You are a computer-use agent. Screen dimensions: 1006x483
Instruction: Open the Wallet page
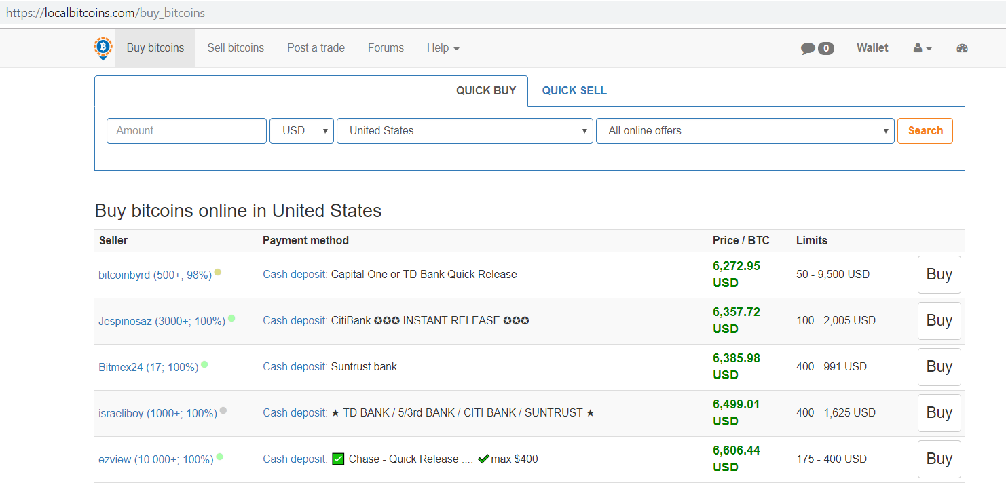click(872, 48)
